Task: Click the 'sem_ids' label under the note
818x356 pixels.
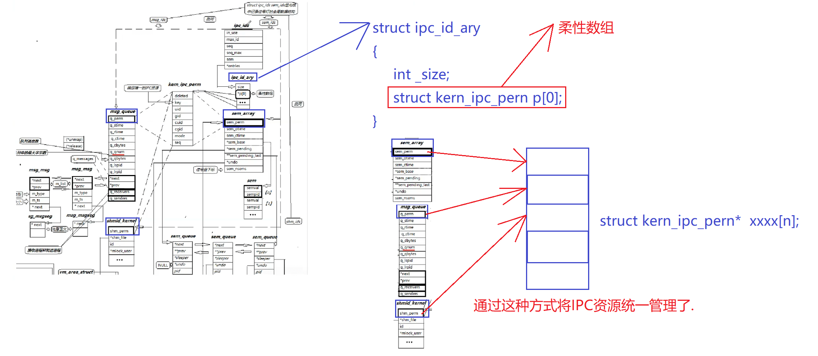Action: coord(269,23)
